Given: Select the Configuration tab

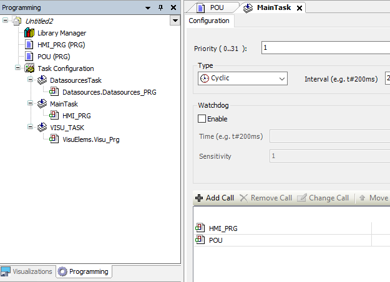Looking at the screenshot, I should [209, 21].
